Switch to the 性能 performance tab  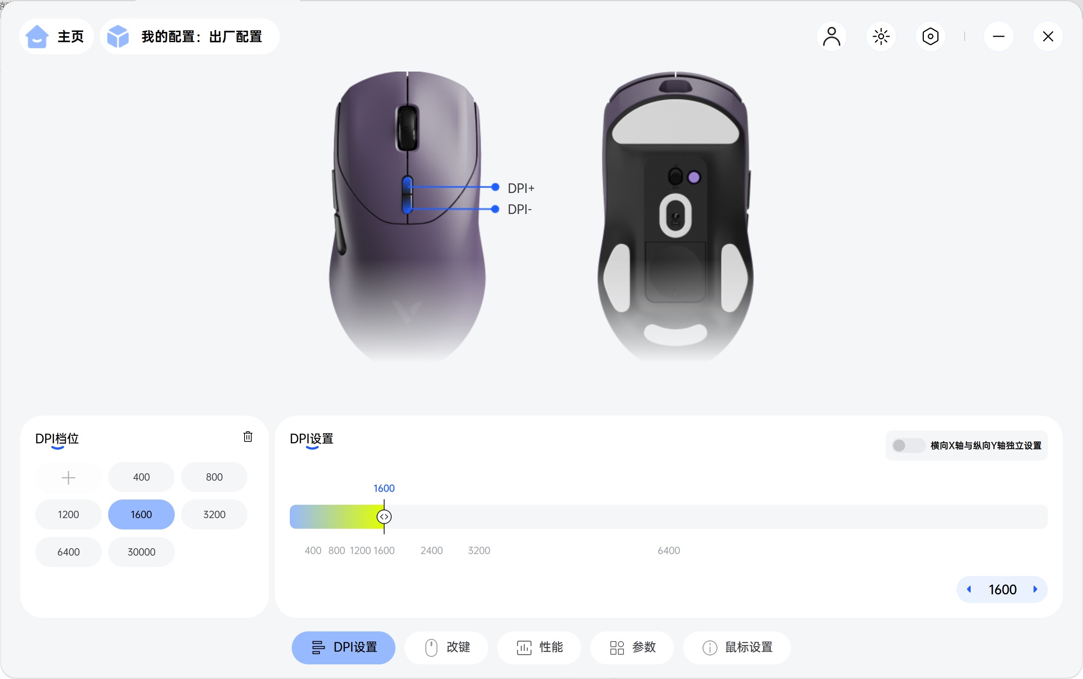pyautogui.click(x=539, y=648)
